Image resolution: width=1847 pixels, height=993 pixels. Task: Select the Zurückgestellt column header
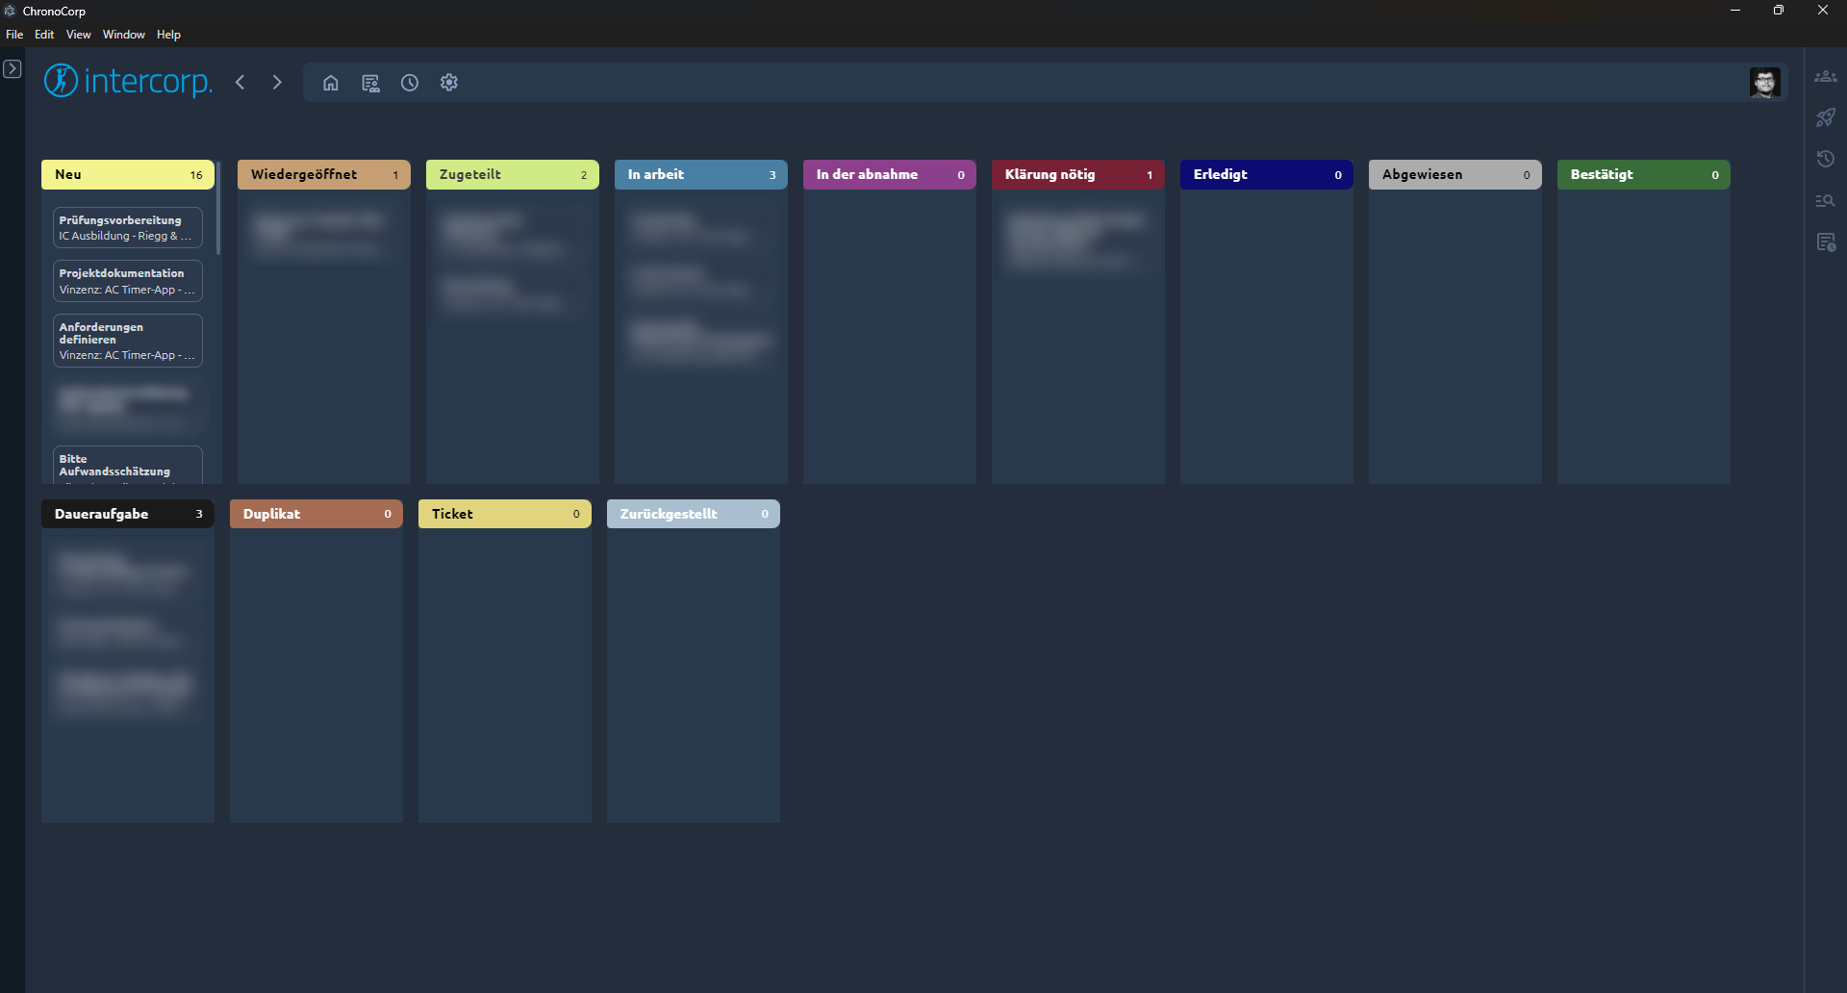(x=694, y=514)
